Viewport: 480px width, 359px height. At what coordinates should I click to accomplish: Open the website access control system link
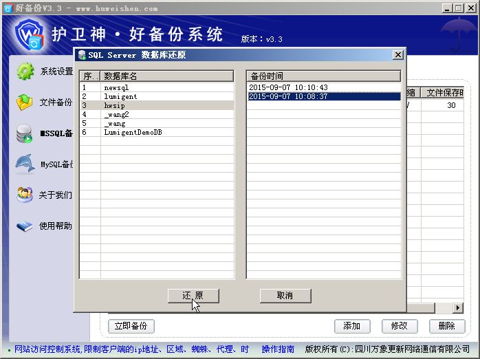click(131, 349)
